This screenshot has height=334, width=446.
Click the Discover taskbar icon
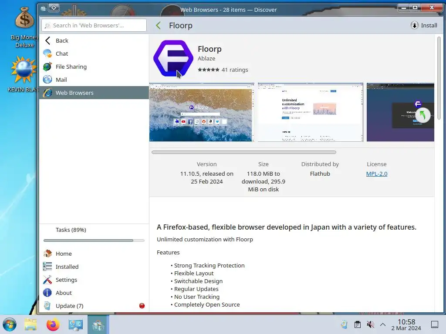click(98, 324)
